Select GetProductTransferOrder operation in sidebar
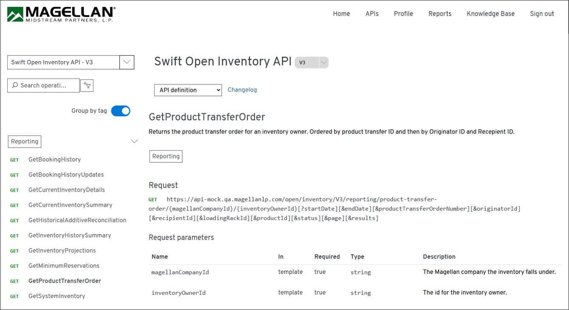This screenshot has height=310, width=569. coord(65,281)
